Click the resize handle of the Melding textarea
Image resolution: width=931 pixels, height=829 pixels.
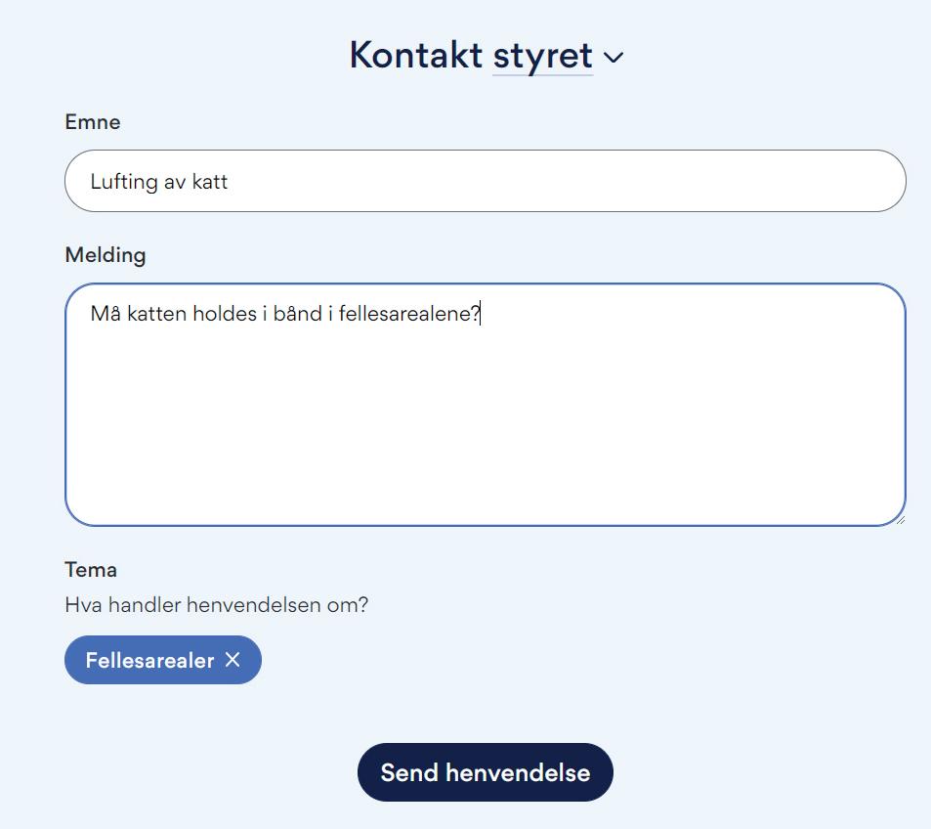coord(899,519)
